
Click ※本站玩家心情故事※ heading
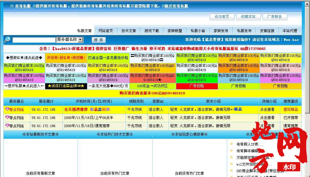[189, 134]
